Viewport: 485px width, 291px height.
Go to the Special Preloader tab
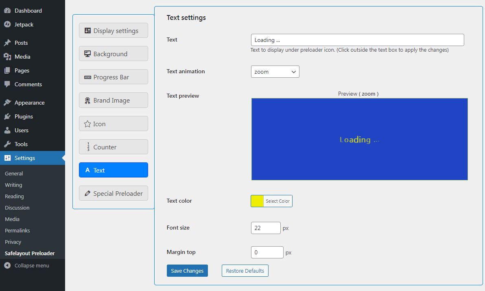[x=114, y=193]
